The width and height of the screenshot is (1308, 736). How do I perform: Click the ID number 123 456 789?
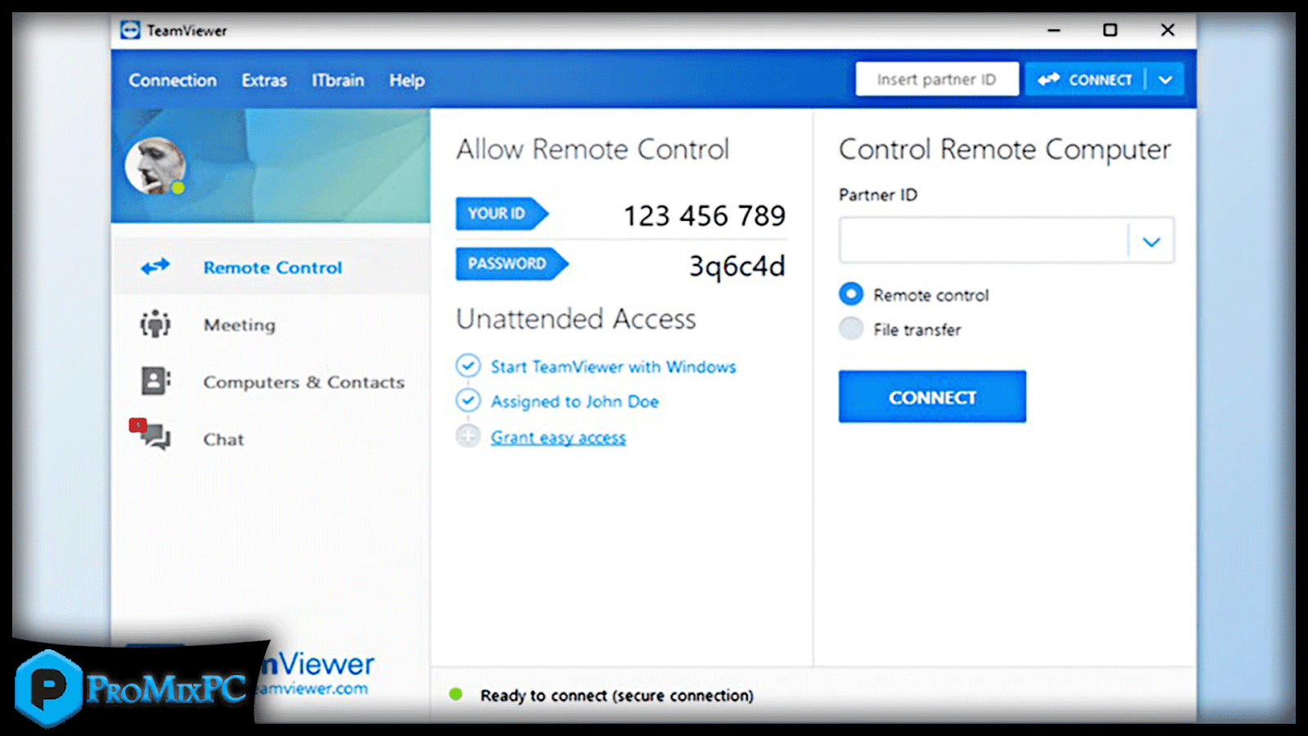click(705, 215)
